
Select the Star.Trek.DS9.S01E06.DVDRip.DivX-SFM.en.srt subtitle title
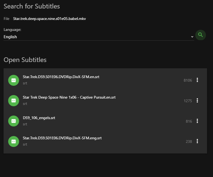(x=61, y=77)
